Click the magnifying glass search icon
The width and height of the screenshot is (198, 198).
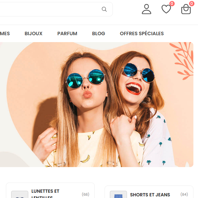coord(104,9)
